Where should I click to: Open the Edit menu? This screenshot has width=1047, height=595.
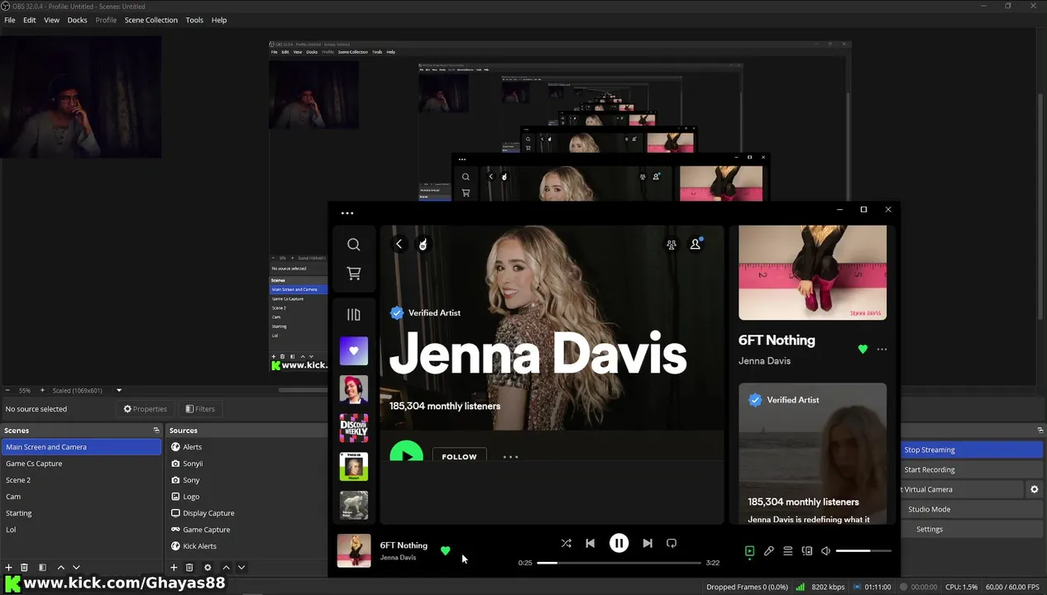click(29, 20)
